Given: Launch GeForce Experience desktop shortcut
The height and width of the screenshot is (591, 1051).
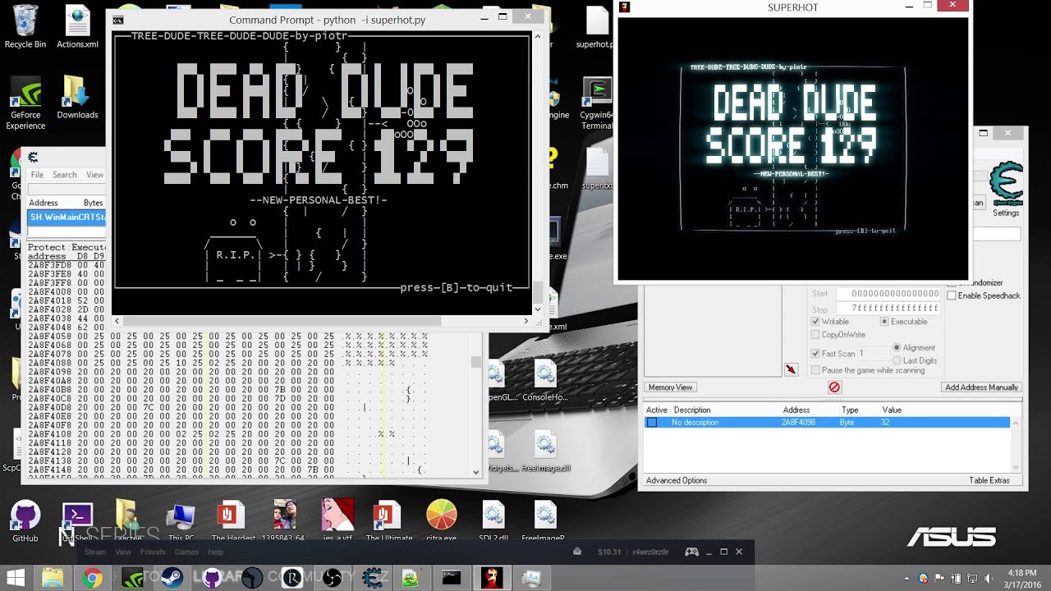Looking at the screenshot, I should click(25, 102).
